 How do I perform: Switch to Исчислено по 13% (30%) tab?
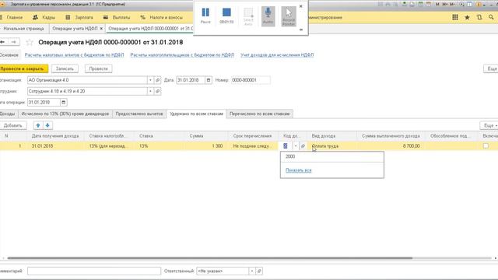pos(65,114)
